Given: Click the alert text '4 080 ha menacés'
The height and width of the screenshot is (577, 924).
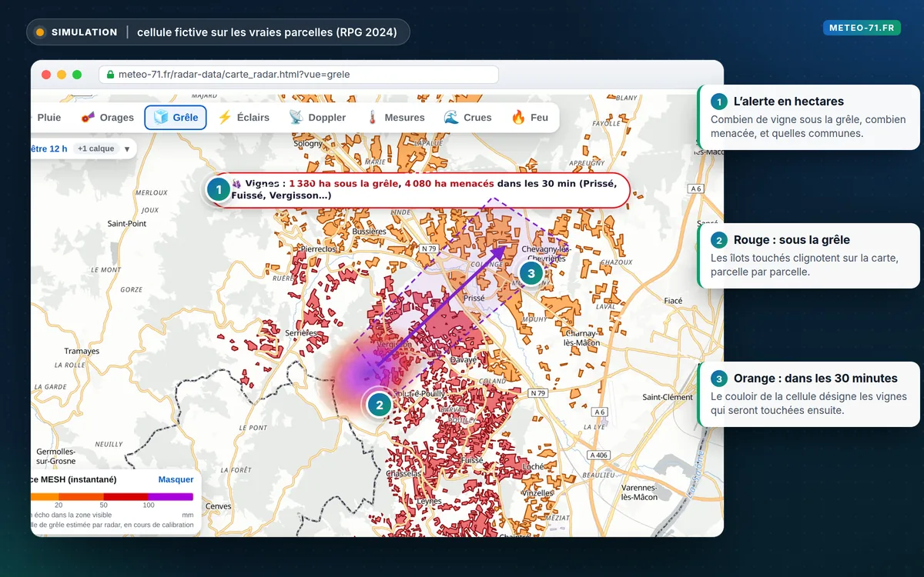Looking at the screenshot, I should (449, 184).
